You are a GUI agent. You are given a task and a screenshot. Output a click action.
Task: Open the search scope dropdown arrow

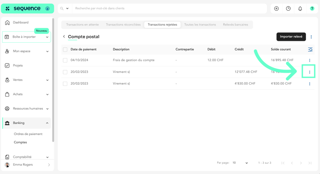(x=67, y=8)
